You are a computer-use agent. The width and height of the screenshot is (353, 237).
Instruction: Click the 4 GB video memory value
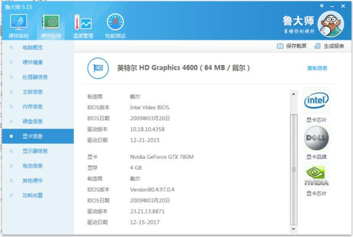[136, 168]
